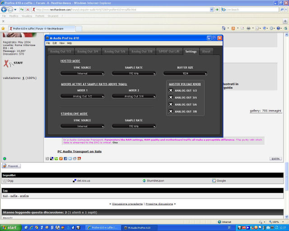Click the Internet Explorer quick launch icon
Viewport: 289px width, 231px height.
(x=32, y=228)
